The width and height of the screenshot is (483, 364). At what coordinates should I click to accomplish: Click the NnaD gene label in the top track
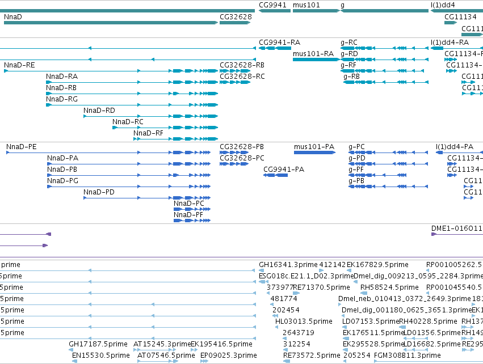pyautogui.click(x=13, y=16)
